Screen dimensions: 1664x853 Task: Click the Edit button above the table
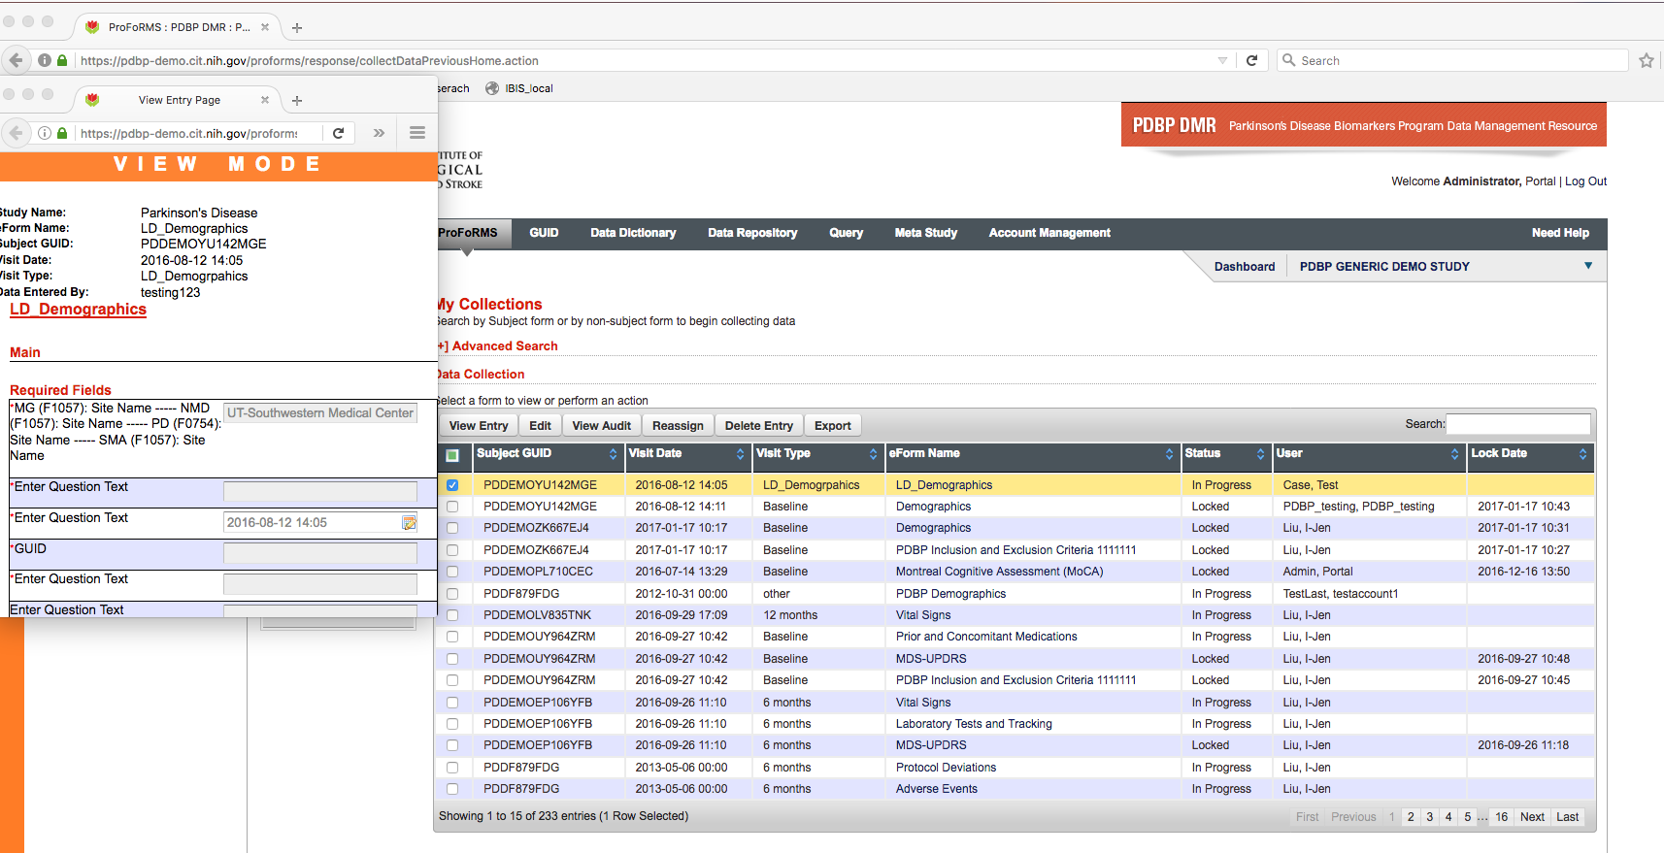(540, 426)
